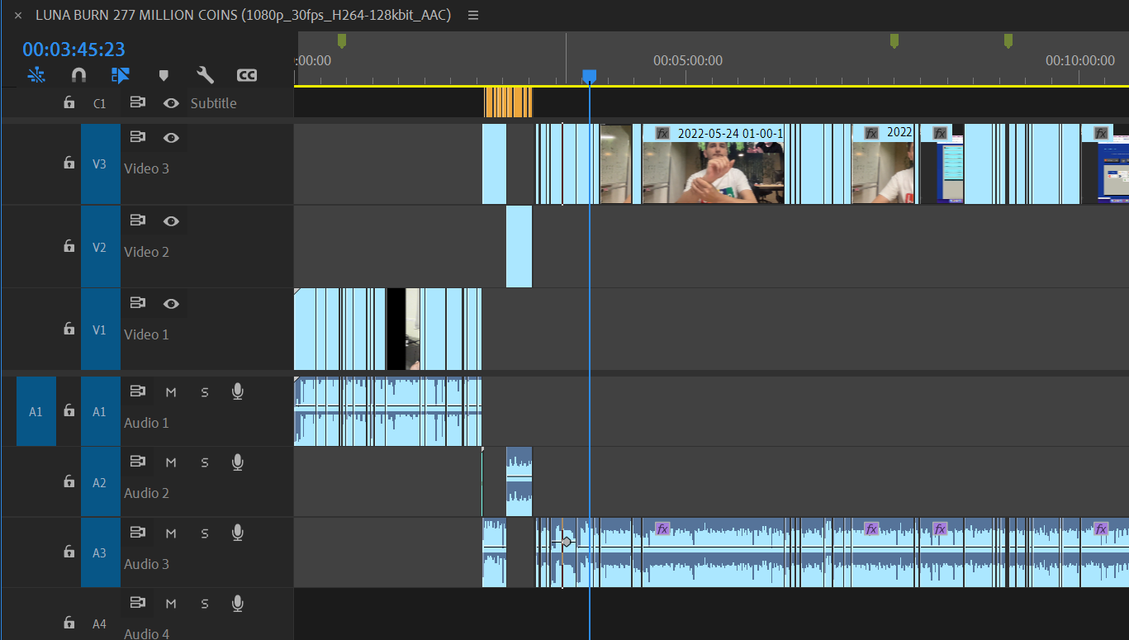This screenshot has height=640, width=1129.
Task: Toggle linked selection icon
Action: 121,75
